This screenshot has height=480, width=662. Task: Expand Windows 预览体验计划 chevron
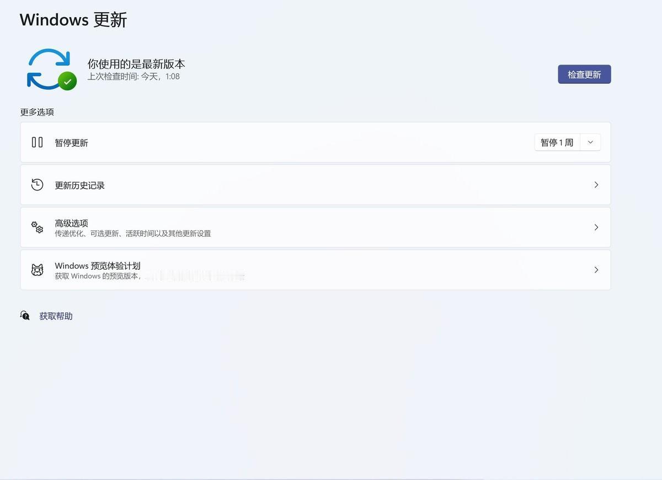coord(596,270)
